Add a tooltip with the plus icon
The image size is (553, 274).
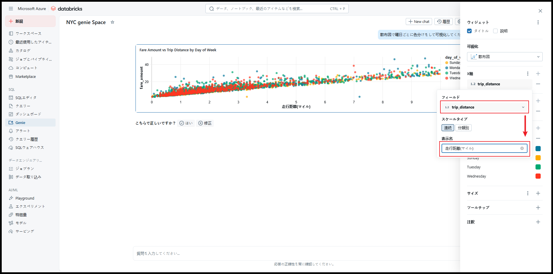538,208
